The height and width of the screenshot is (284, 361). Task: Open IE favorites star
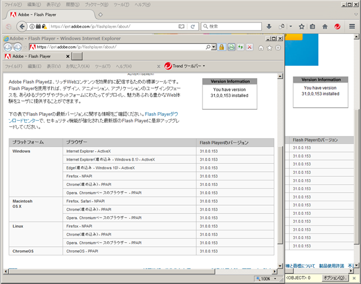[270, 48]
